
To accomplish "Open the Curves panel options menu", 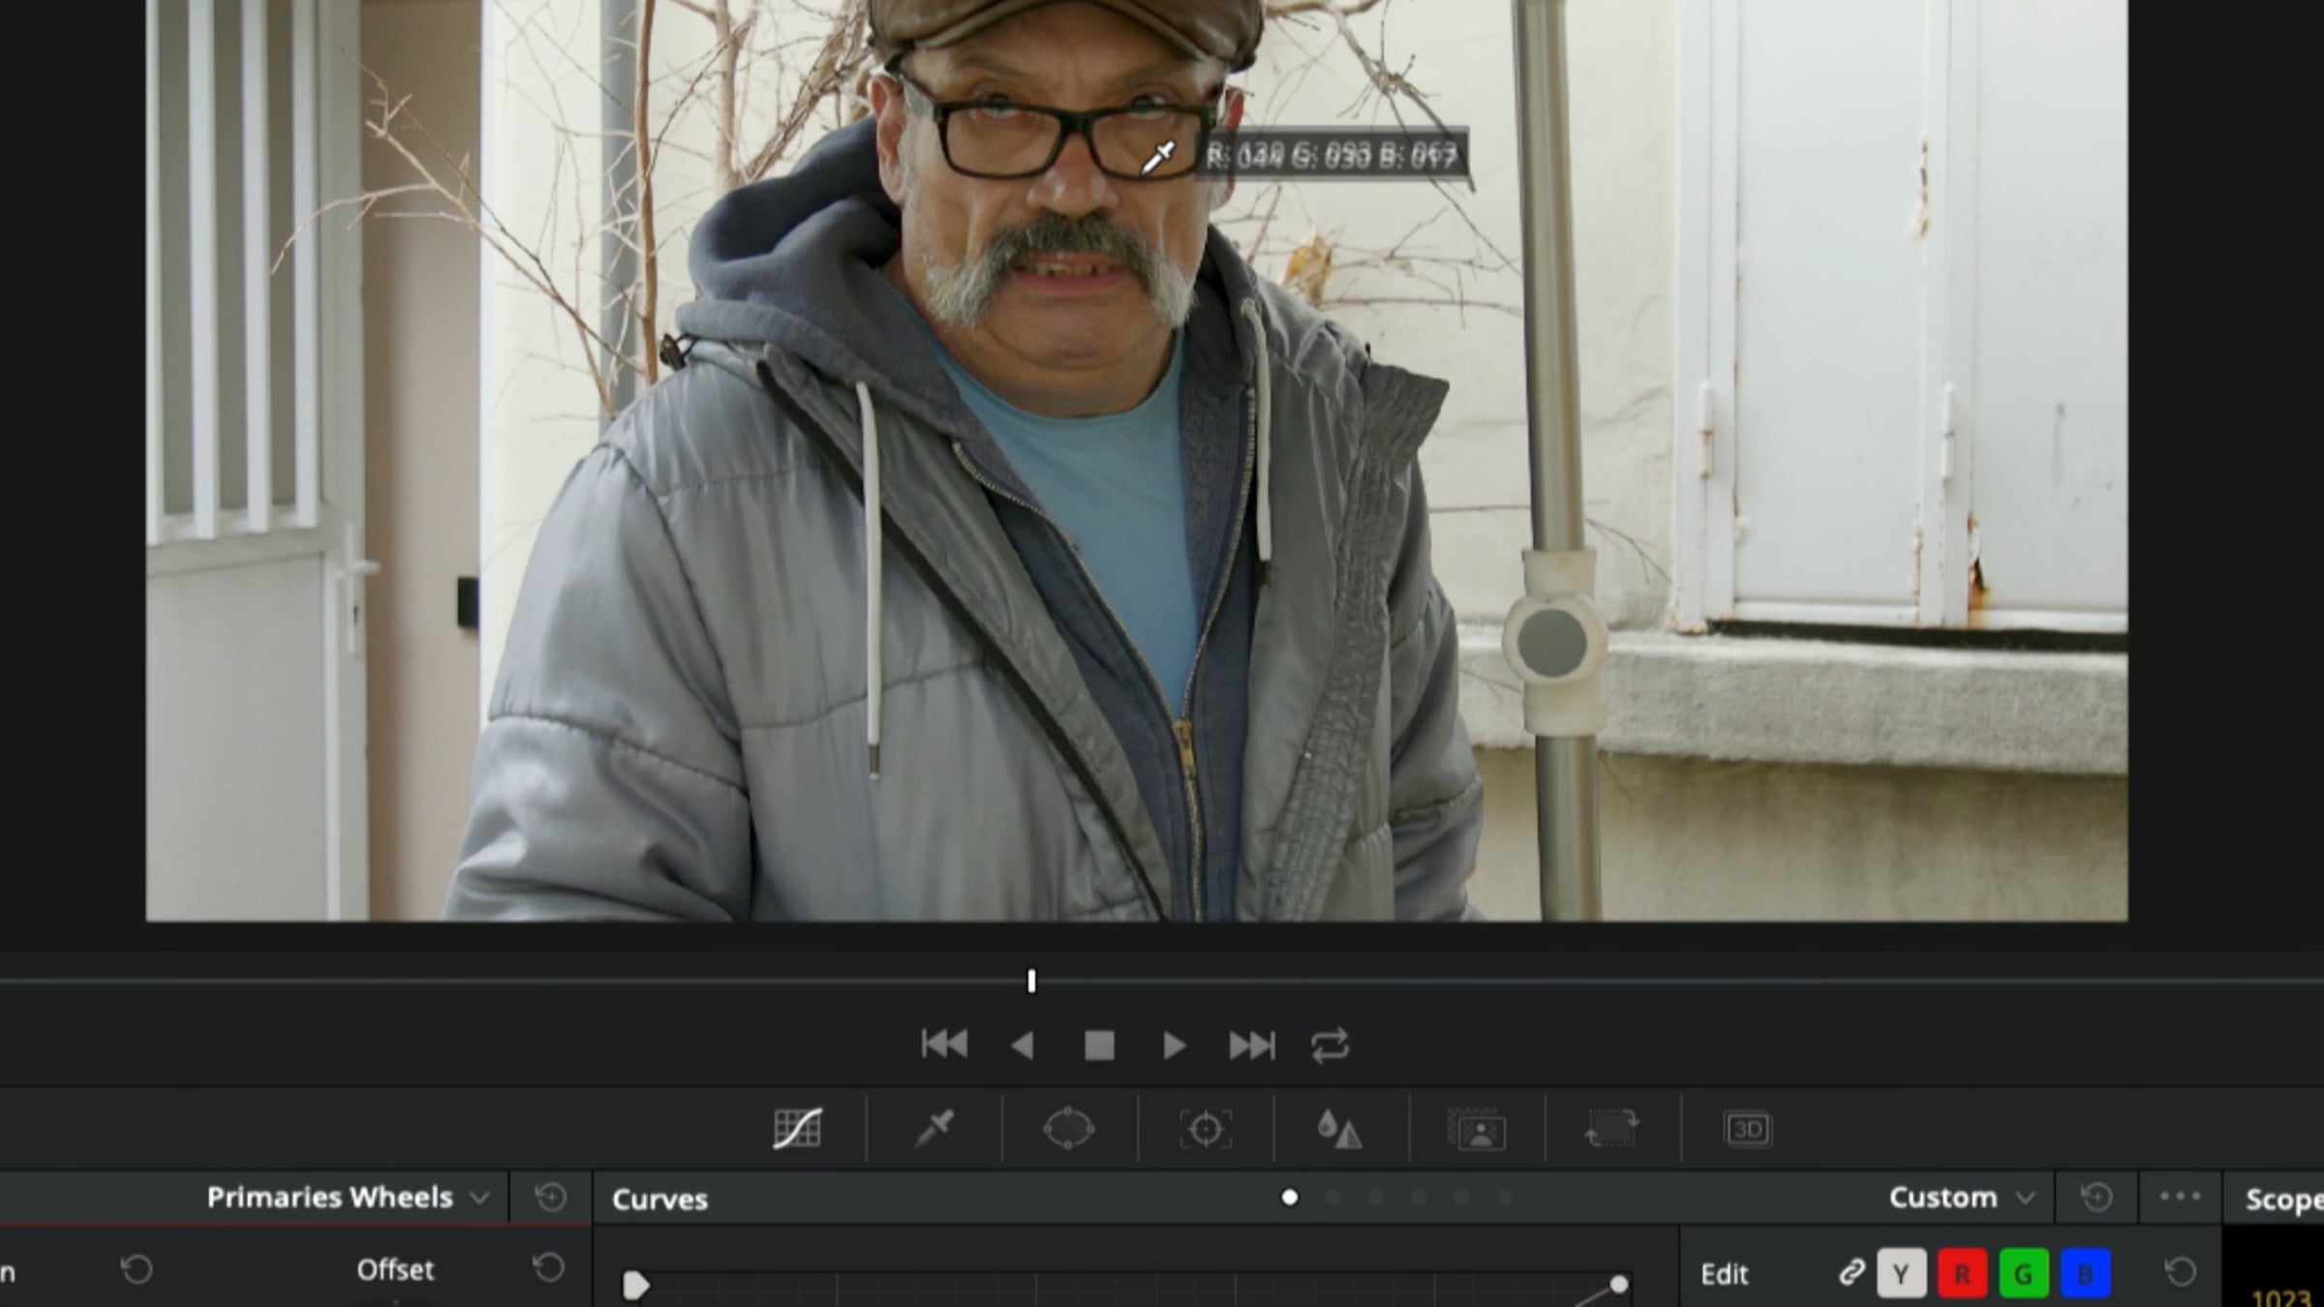I will (2180, 1197).
